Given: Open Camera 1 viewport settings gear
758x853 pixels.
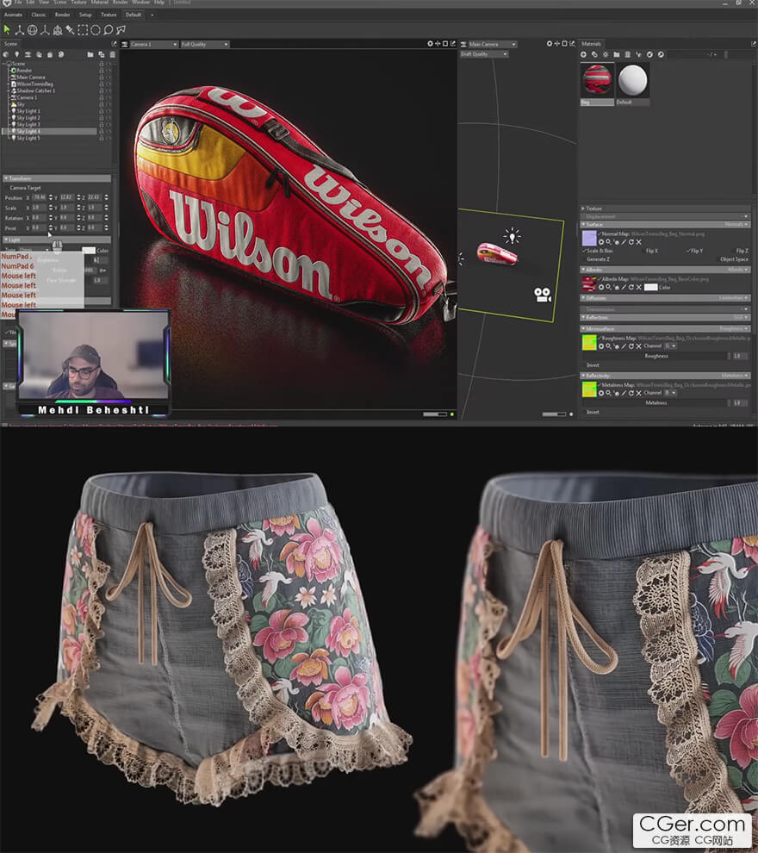Looking at the screenshot, I should [430, 44].
